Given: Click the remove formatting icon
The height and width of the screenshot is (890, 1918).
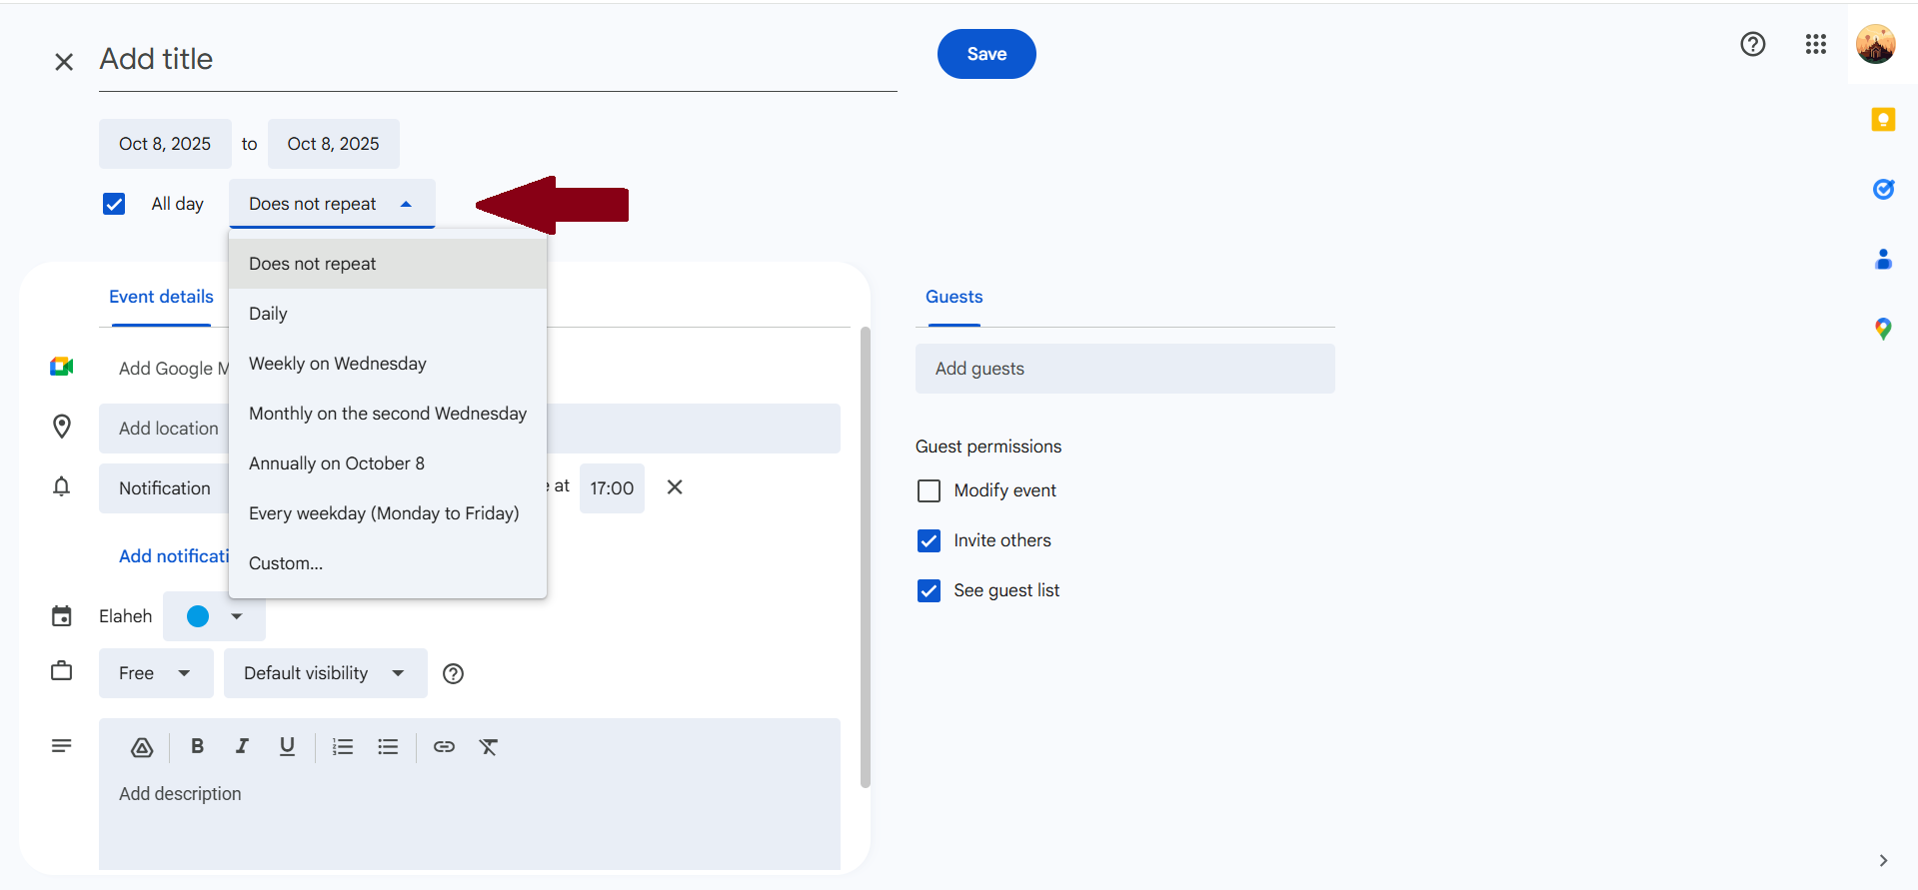Looking at the screenshot, I should 489,746.
